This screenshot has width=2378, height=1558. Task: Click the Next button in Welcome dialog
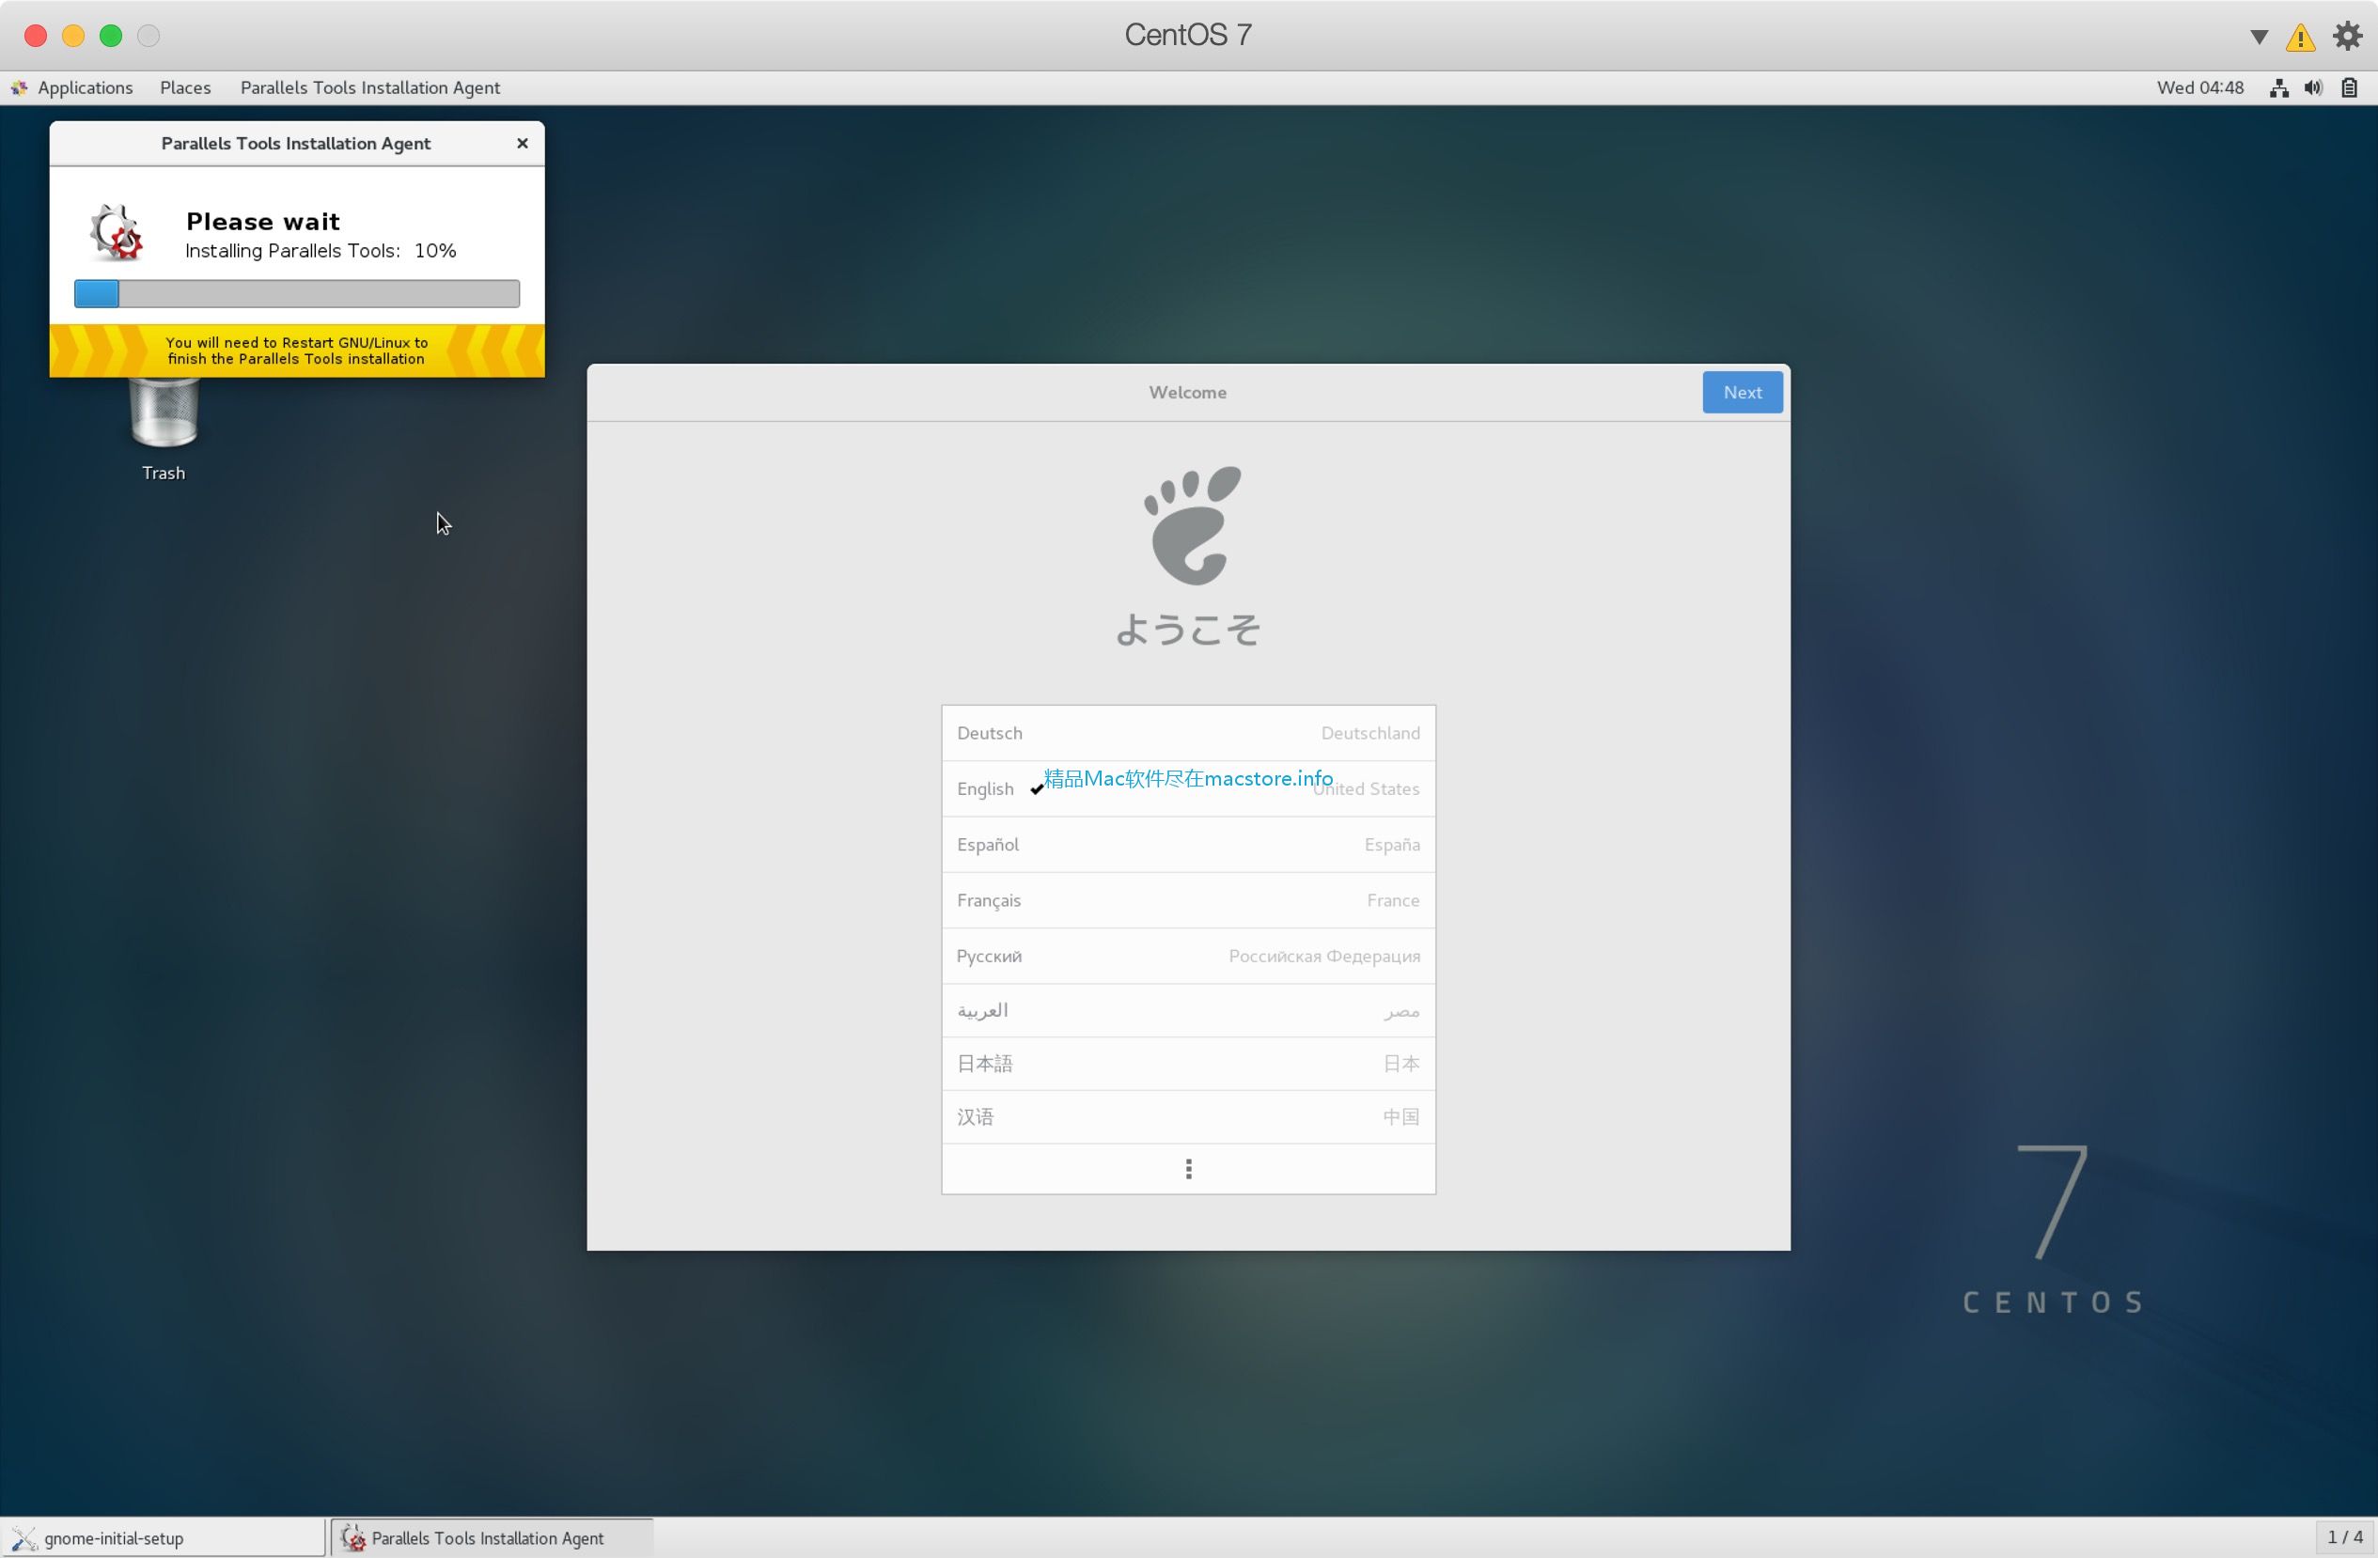coord(1742,393)
